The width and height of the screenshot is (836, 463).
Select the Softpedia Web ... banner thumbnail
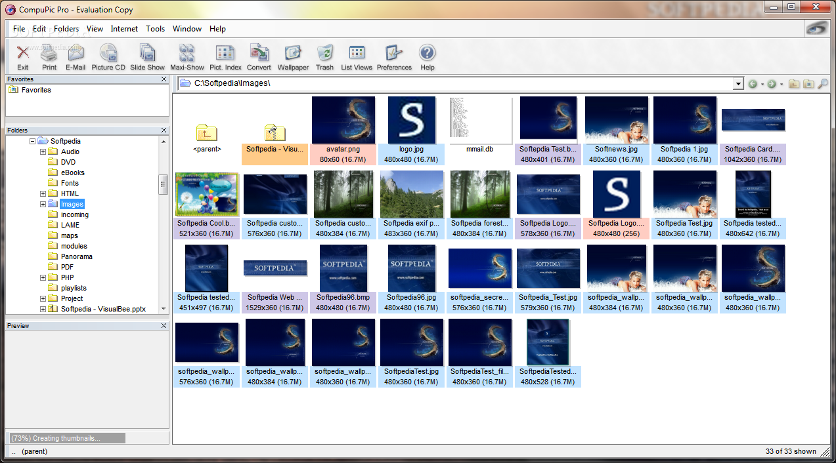tap(275, 268)
